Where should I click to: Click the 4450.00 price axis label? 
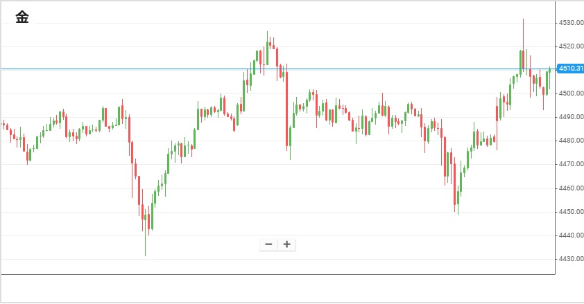[x=569, y=212]
